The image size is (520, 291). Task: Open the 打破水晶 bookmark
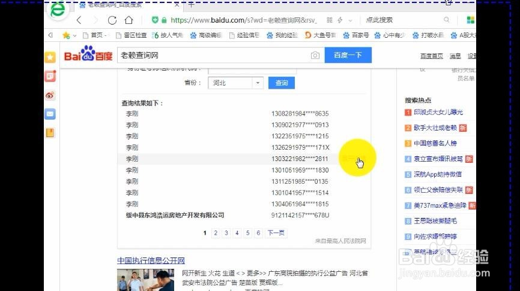coord(428,35)
